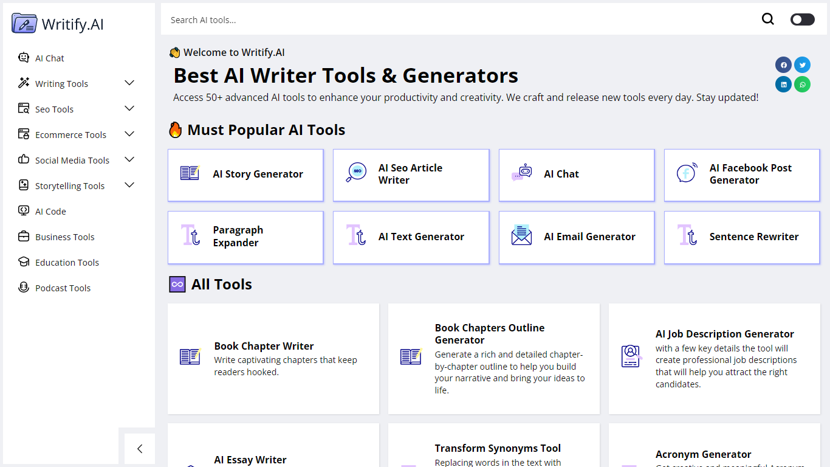Image resolution: width=830 pixels, height=467 pixels.
Task: Click the AI Chat robot card icon
Action: (x=521, y=173)
